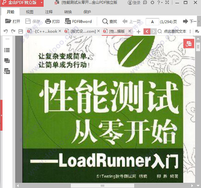
Task: Click the small save disk icon
Action: click(x=21, y=31)
